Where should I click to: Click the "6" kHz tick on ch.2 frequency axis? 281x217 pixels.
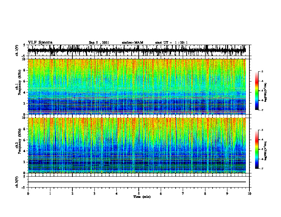coord(25,140)
